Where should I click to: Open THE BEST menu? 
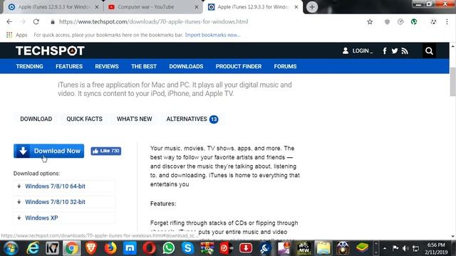tap(144, 66)
